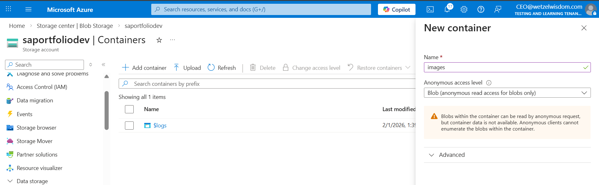Collapse the left navigation with double chevron
The height and width of the screenshot is (185, 599).
coord(103,65)
